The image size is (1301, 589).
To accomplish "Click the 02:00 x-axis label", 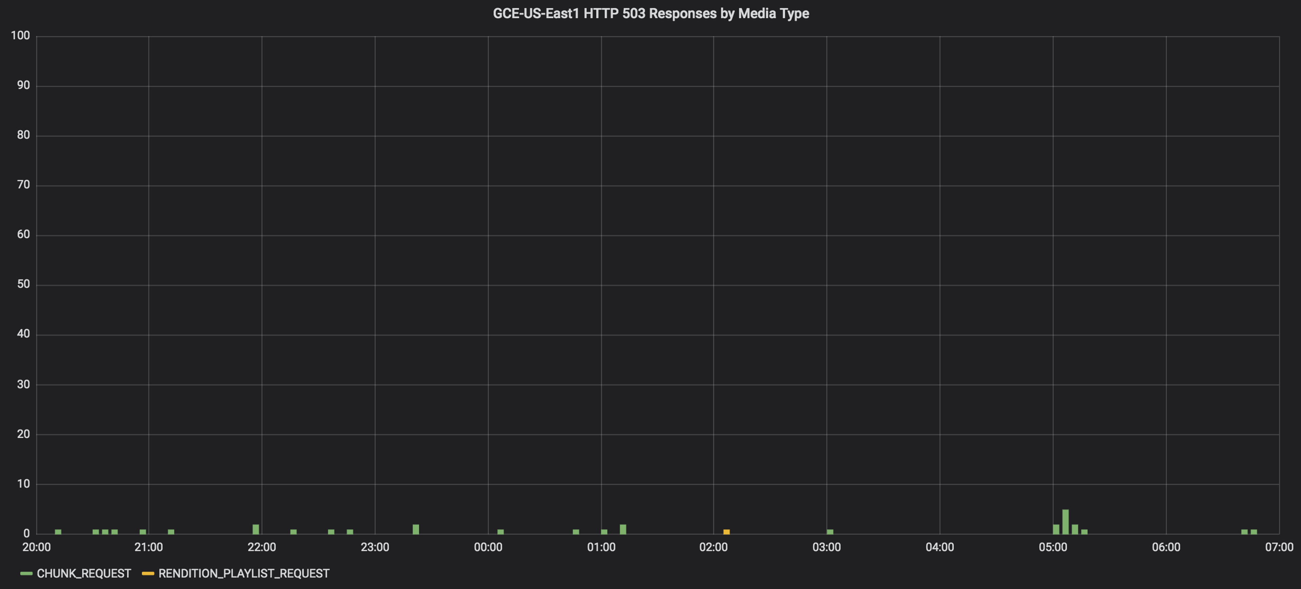I will 713,548.
